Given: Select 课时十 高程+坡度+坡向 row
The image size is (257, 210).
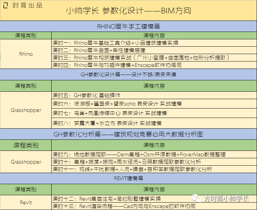Looking at the screenshot, I should tap(154, 162).
